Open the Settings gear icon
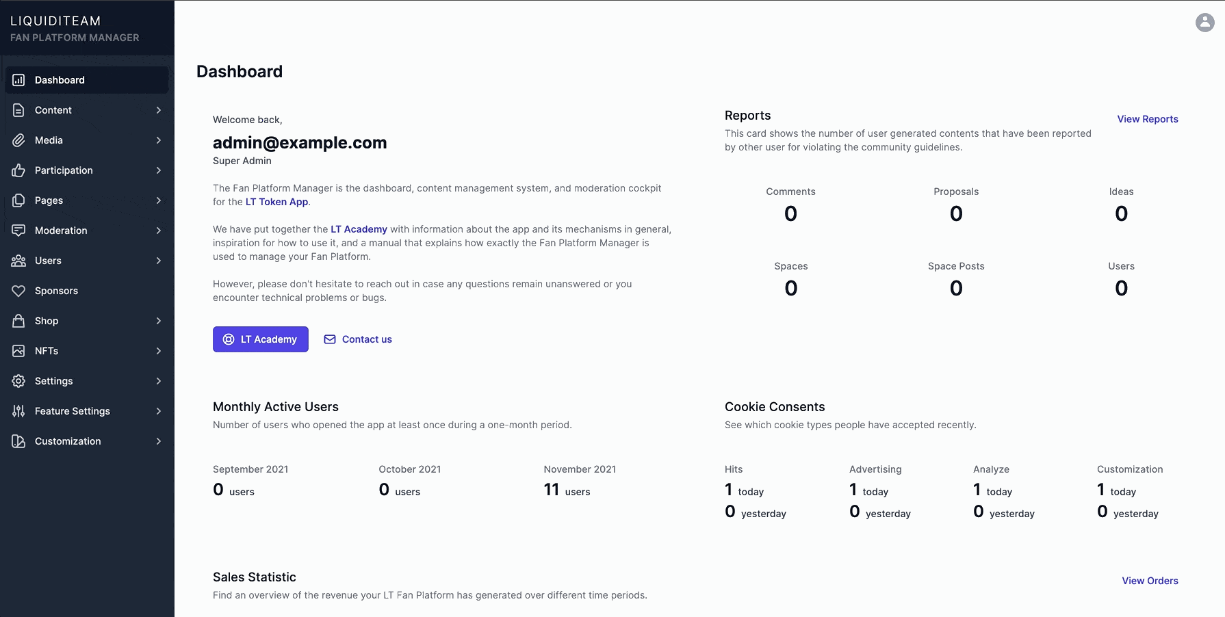Image resolution: width=1225 pixels, height=617 pixels. coord(18,381)
